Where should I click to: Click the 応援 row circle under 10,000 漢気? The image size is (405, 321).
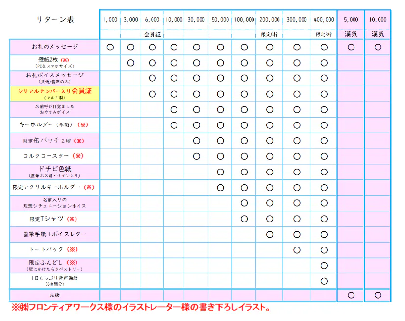pyautogui.click(x=378, y=295)
